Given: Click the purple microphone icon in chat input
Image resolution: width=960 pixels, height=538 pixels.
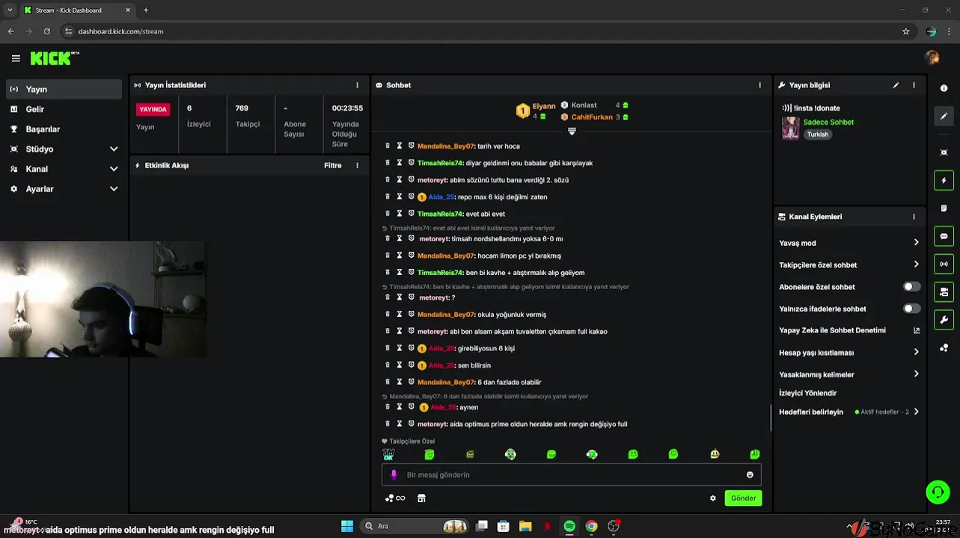Looking at the screenshot, I should [394, 474].
